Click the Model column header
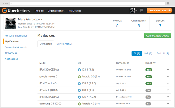 click(42, 63)
